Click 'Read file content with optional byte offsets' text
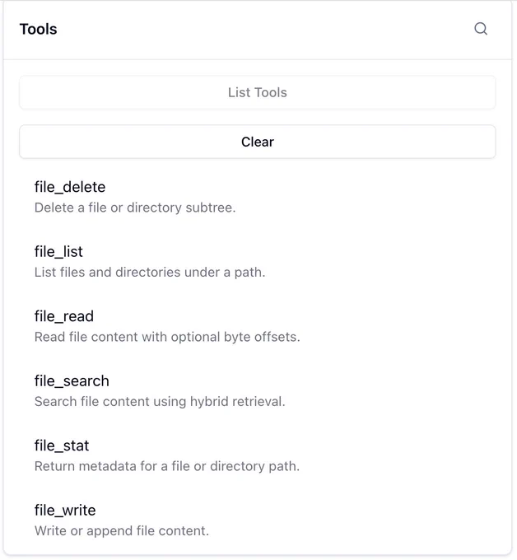 click(167, 337)
